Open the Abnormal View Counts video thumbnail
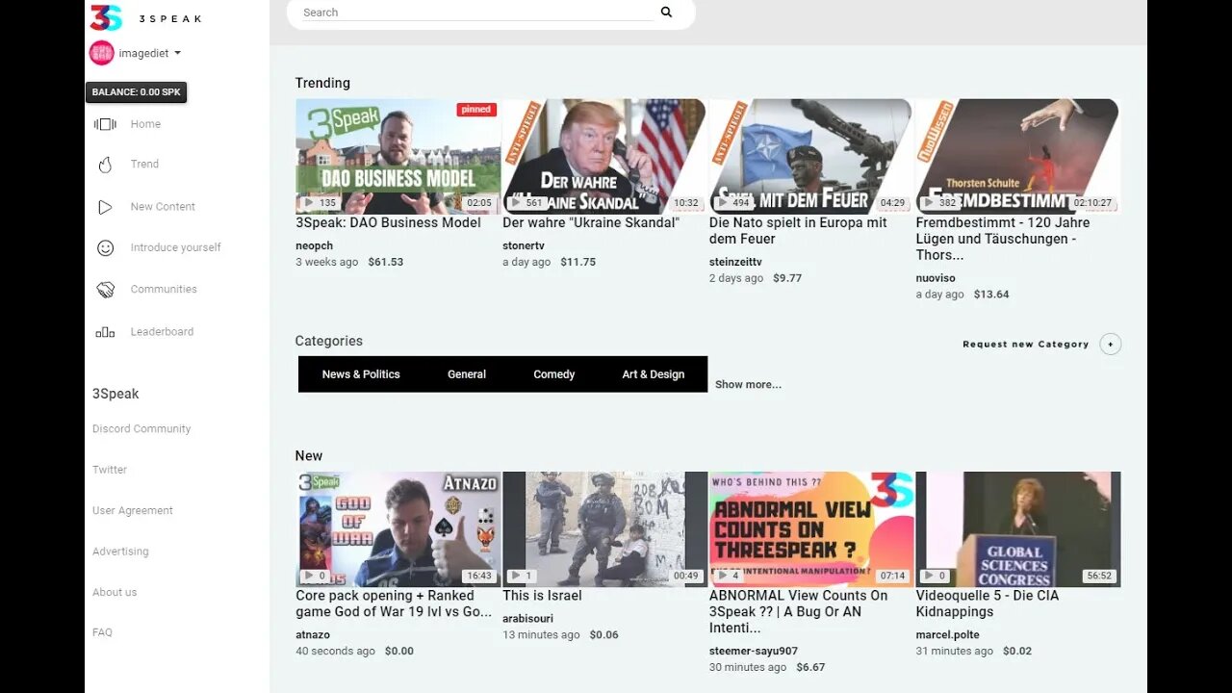 [x=811, y=529]
